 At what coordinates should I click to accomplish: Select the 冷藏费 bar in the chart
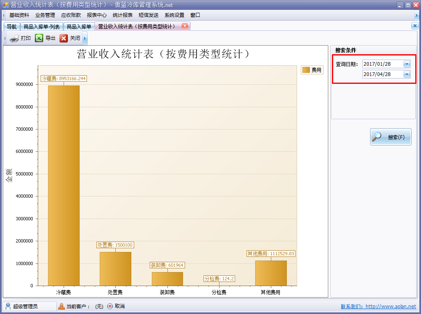[x=64, y=185]
